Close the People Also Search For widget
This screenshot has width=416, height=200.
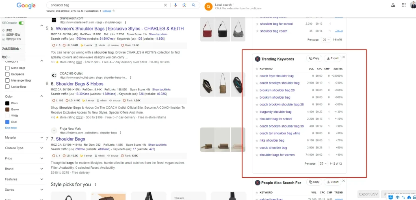(x=344, y=181)
